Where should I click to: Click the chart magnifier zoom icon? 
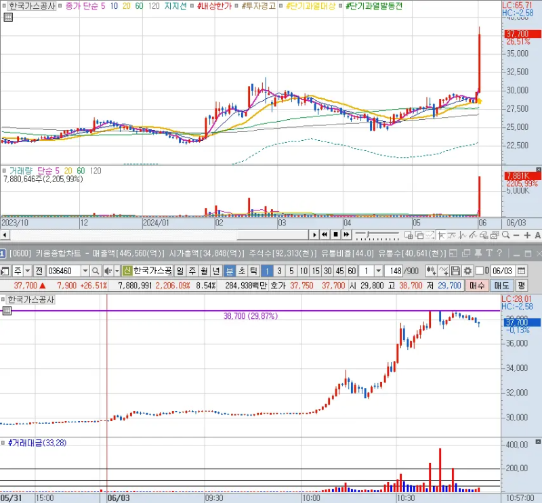506,235
